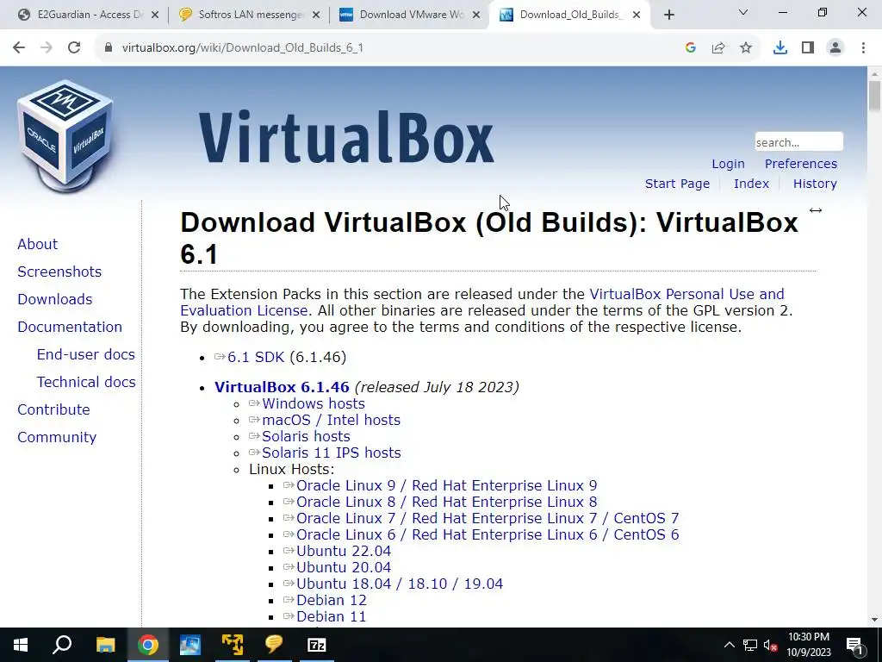882x662 pixels.
Task: Go to Start Page link
Action: pos(677,184)
